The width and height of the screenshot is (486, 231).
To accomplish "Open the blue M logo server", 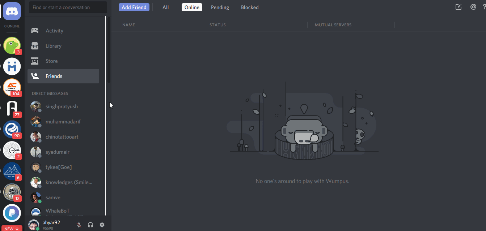I will 12,66.
